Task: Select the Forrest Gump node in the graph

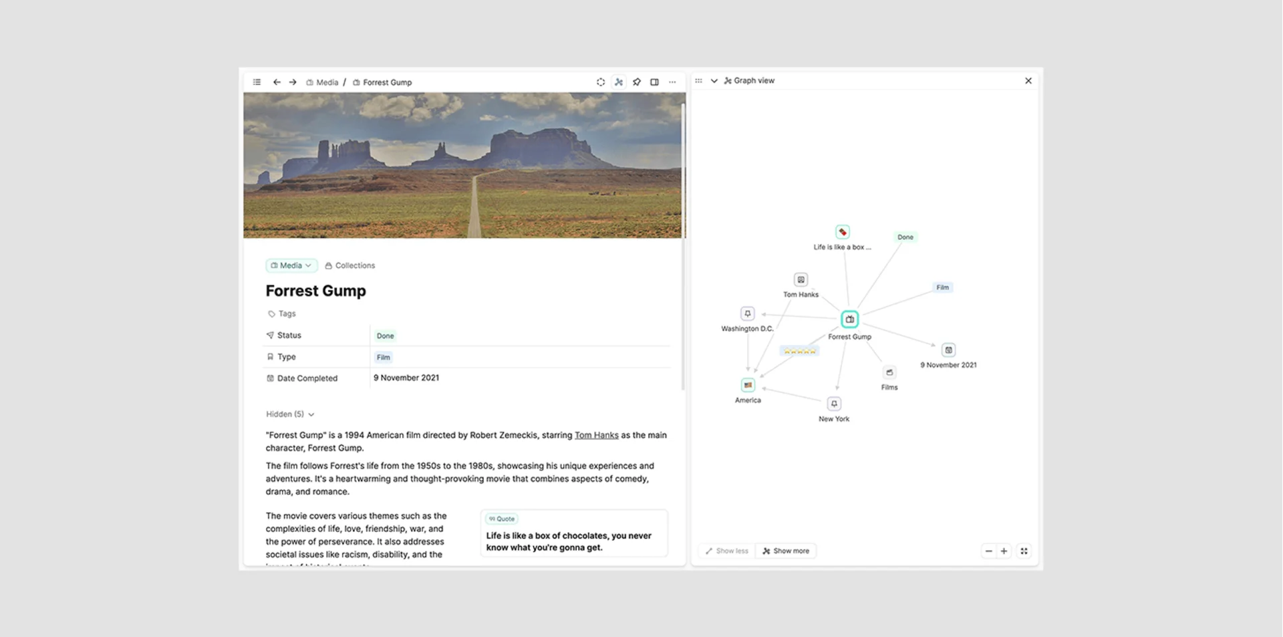Action: [849, 319]
